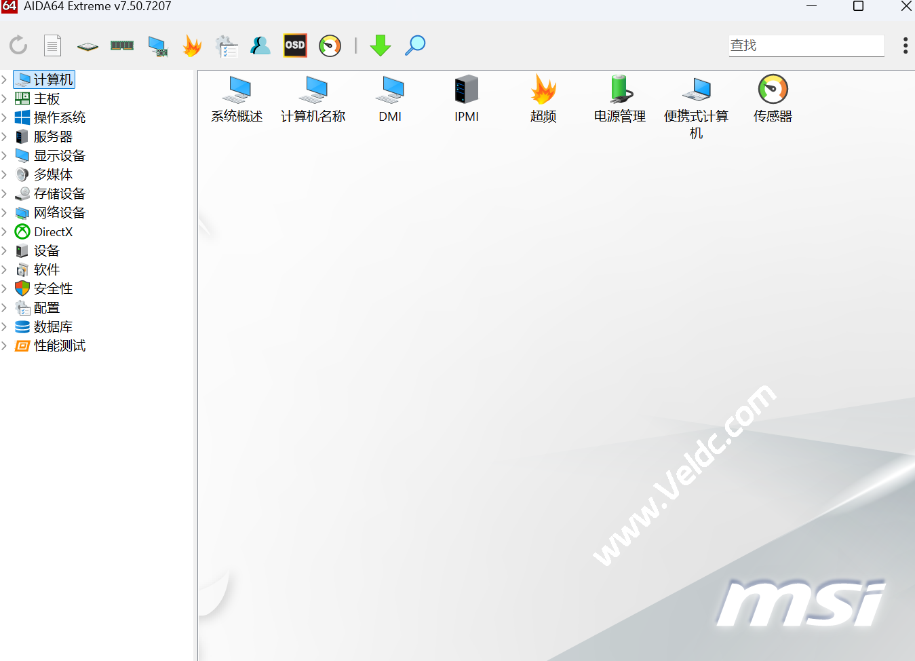Open the 传感器 sensor item
The height and width of the screenshot is (661, 915).
pos(772,98)
